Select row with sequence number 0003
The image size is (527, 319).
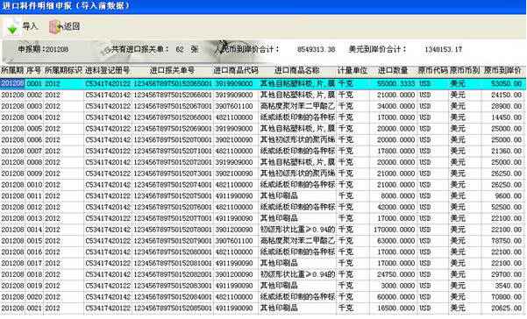click(263, 106)
